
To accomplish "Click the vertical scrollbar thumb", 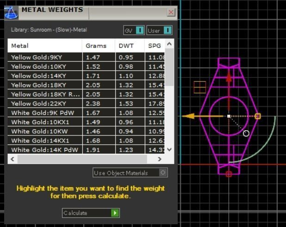I will tap(169, 67).
